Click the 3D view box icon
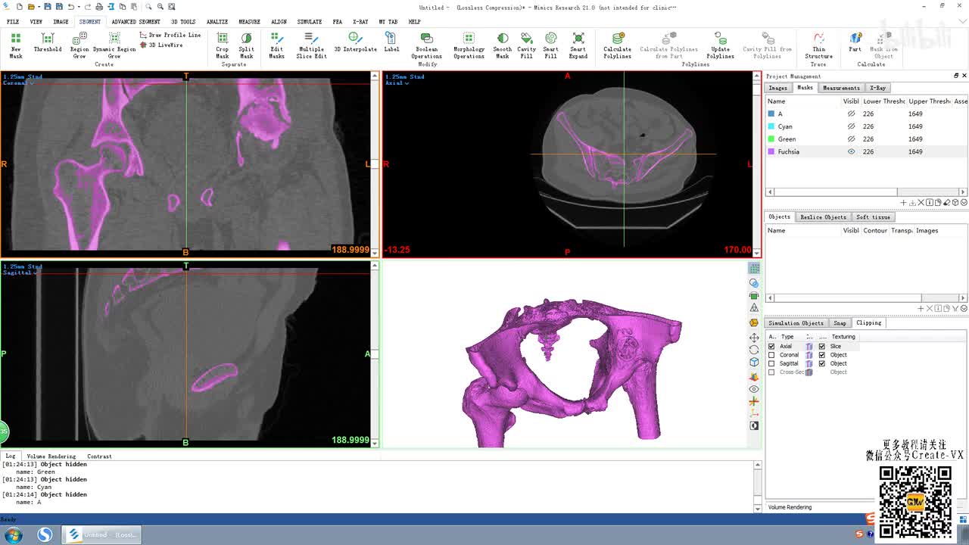 pyautogui.click(x=754, y=363)
